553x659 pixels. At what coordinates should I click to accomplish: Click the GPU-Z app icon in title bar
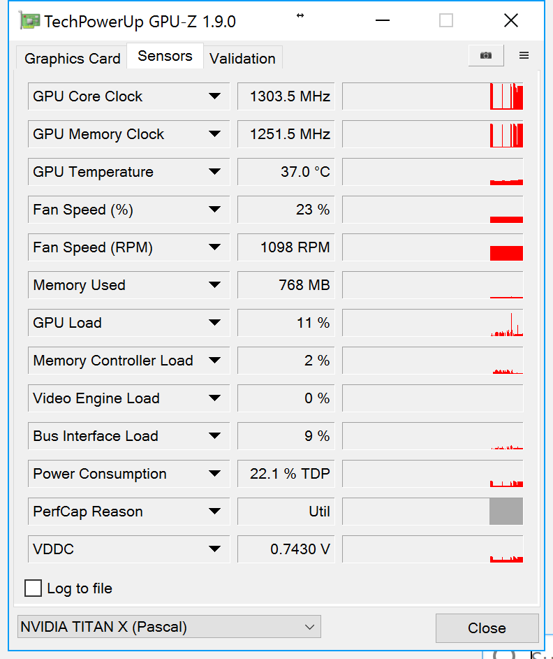[x=29, y=21]
